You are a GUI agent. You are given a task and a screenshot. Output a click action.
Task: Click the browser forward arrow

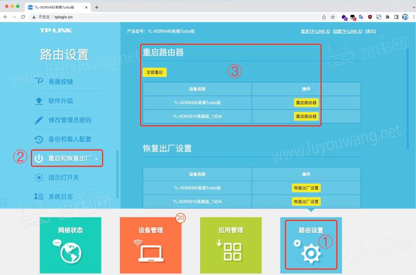(14, 17)
